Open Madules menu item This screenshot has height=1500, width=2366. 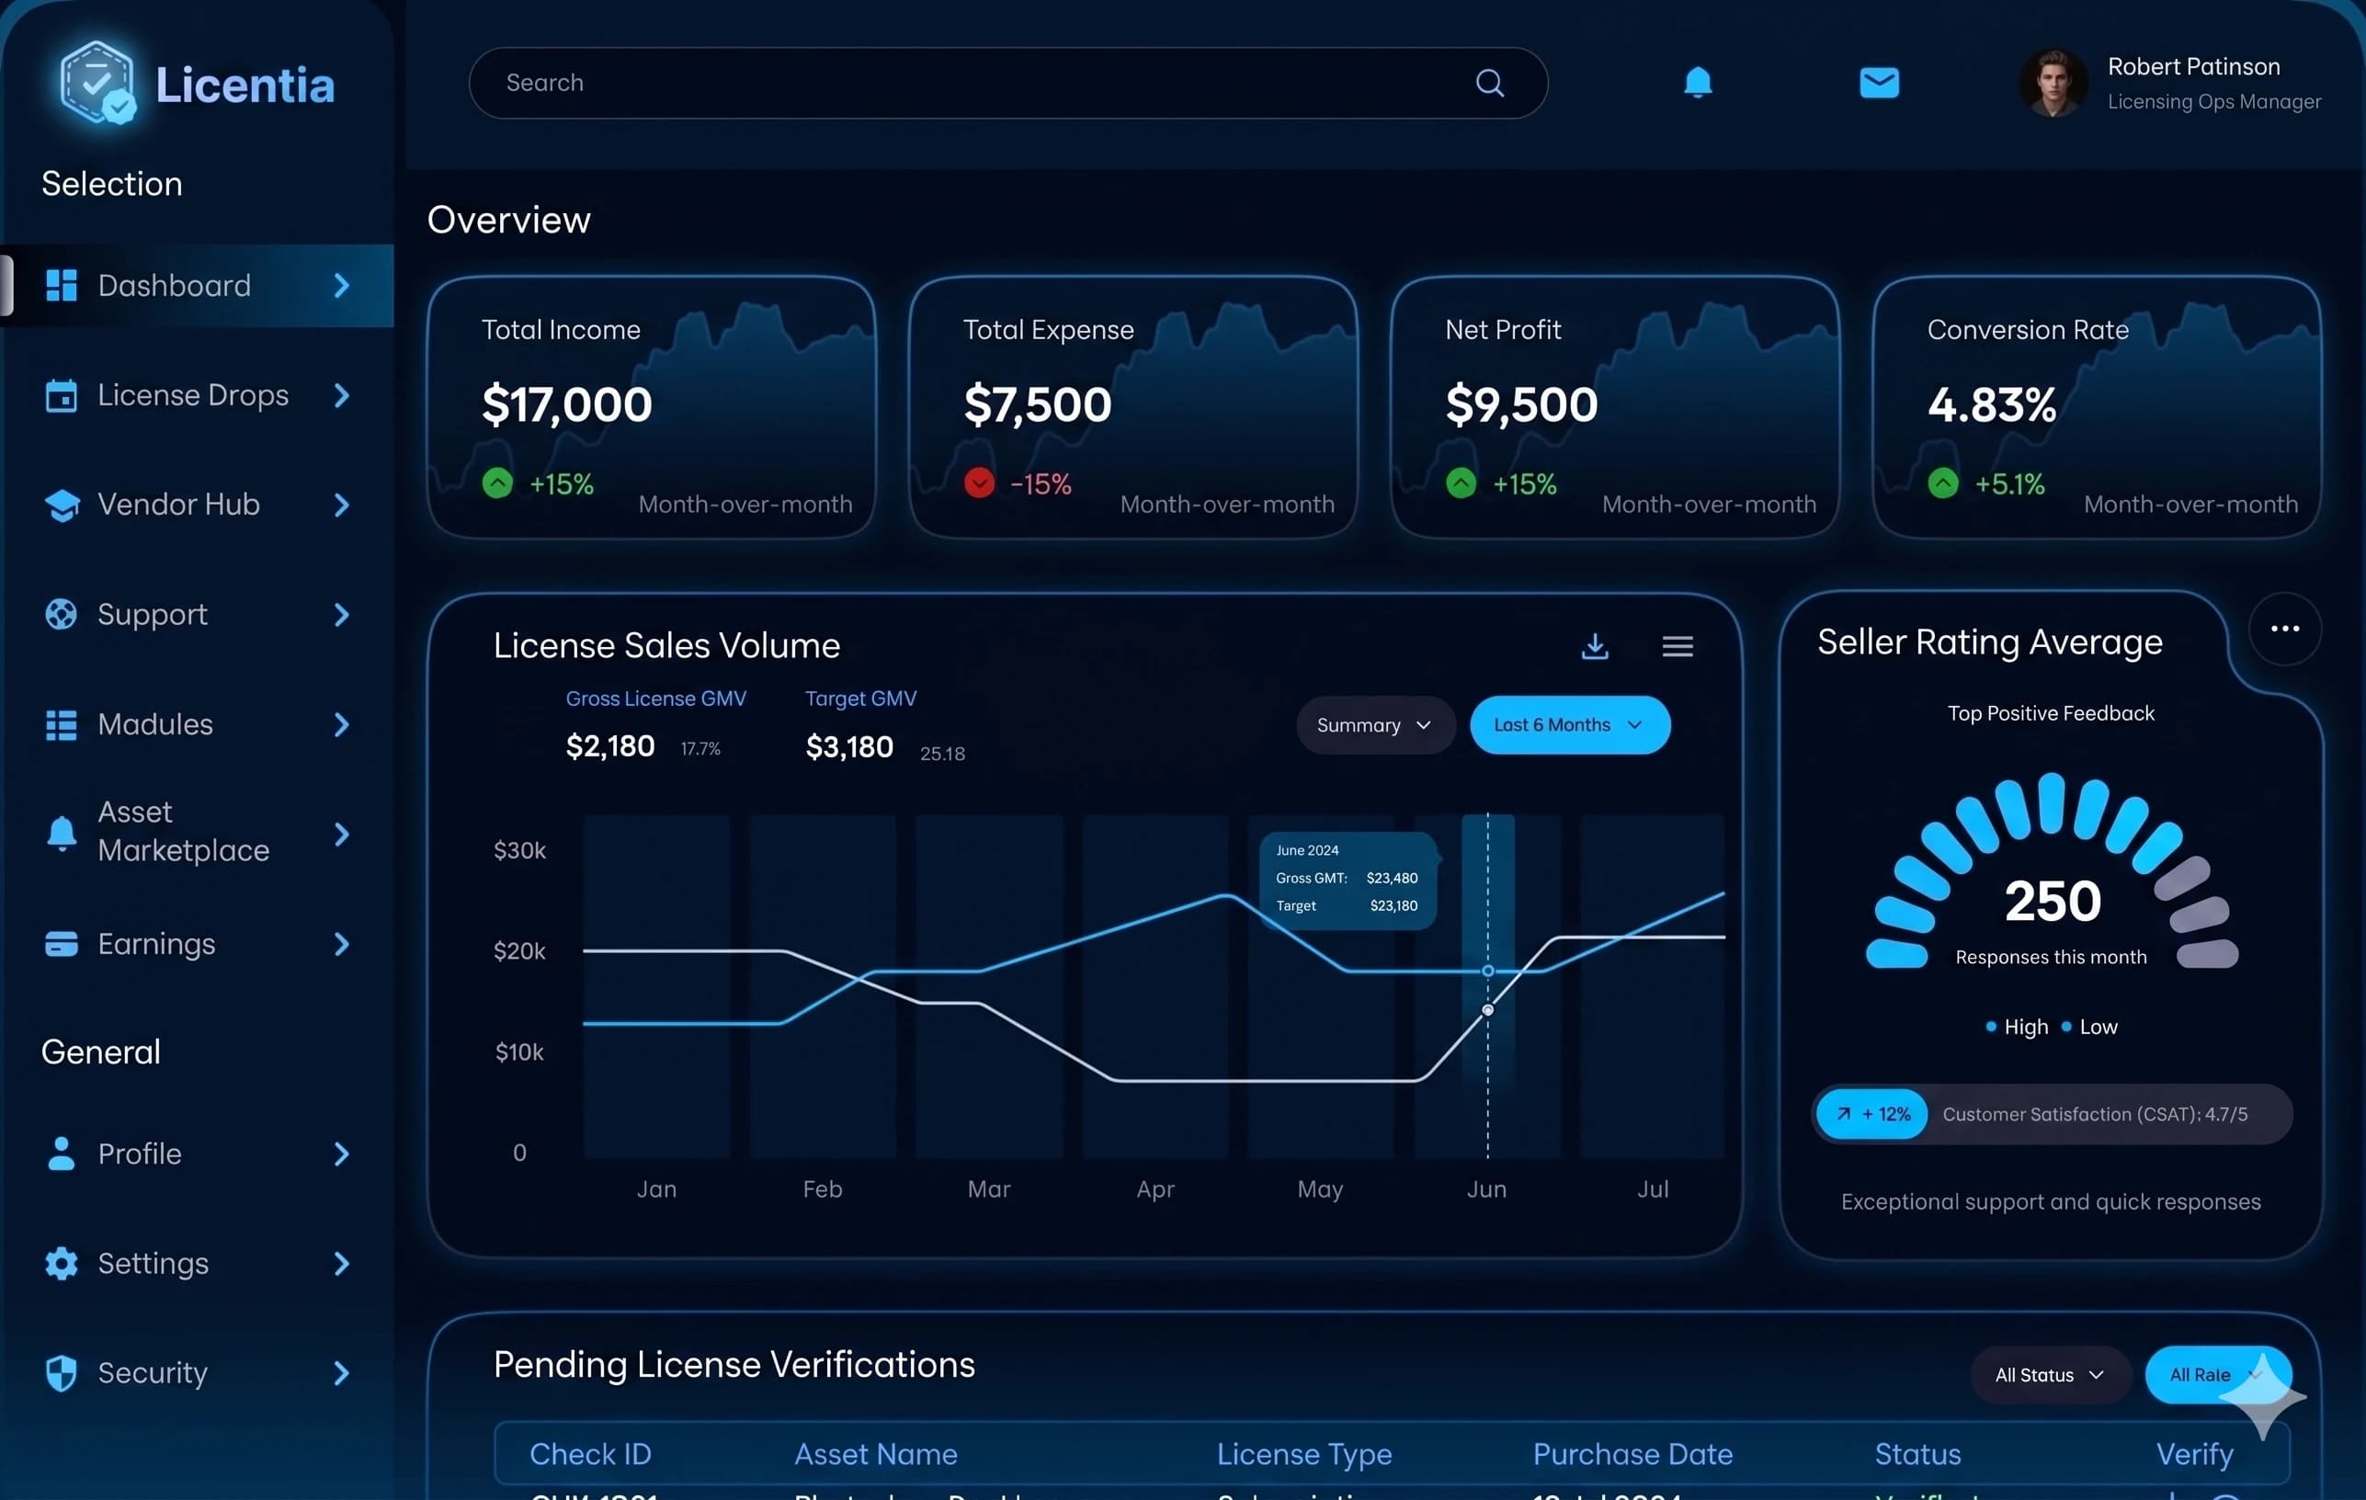click(197, 725)
